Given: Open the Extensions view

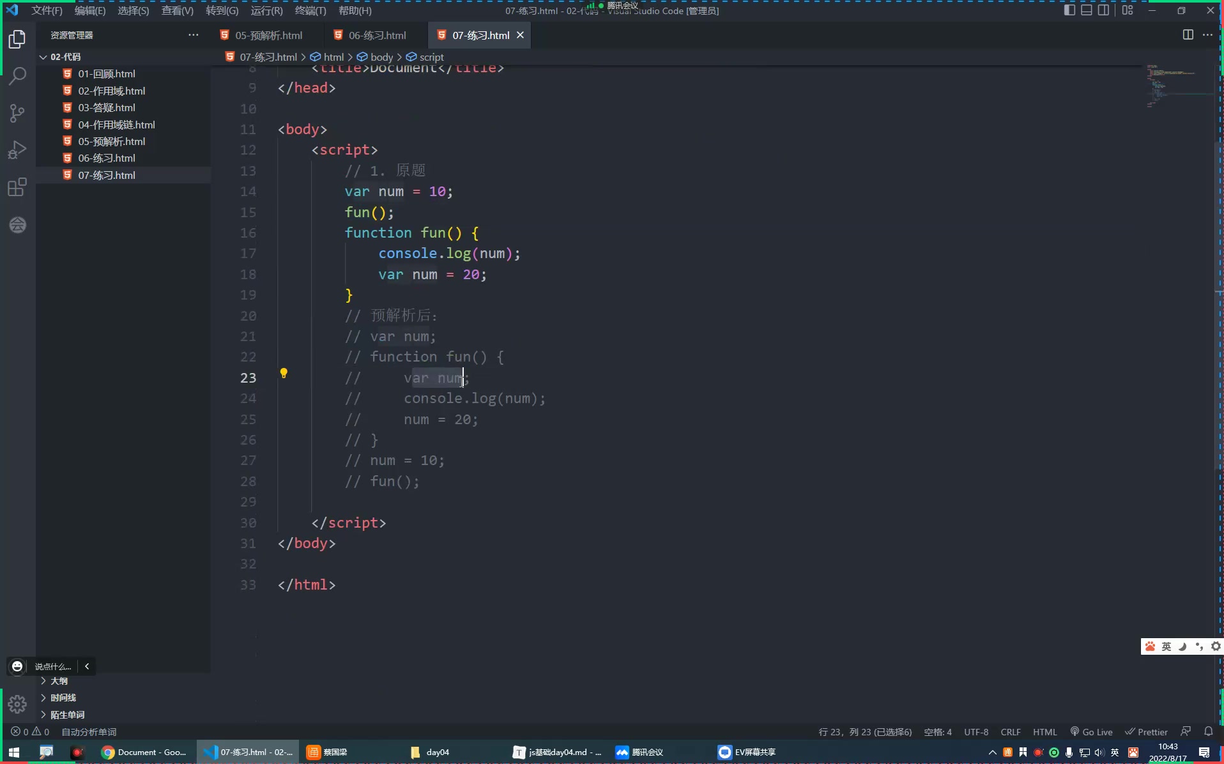Looking at the screenshot, I should click(17, 187).
